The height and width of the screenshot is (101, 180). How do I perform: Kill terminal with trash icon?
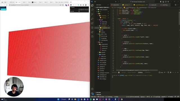[x=171, y=72]
